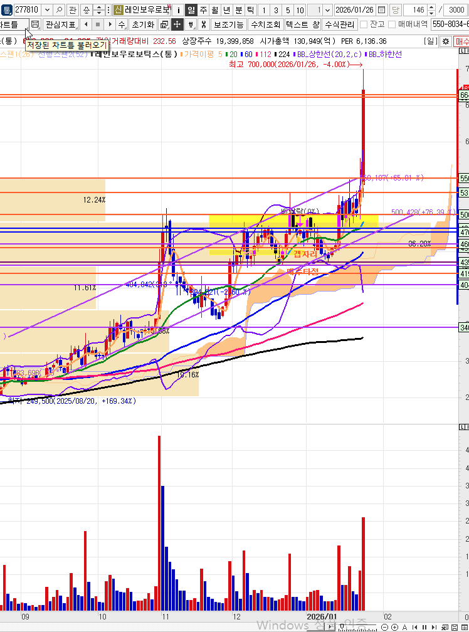Enable the 매매내역 checkbox

tap(392, 24)
